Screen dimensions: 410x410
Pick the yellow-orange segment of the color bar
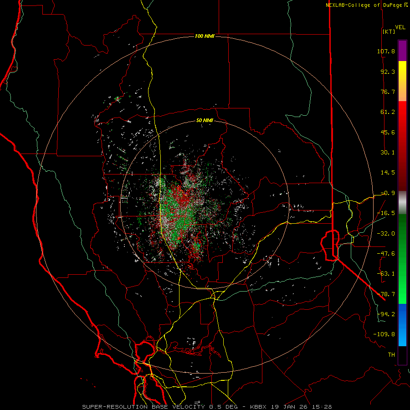402,81
